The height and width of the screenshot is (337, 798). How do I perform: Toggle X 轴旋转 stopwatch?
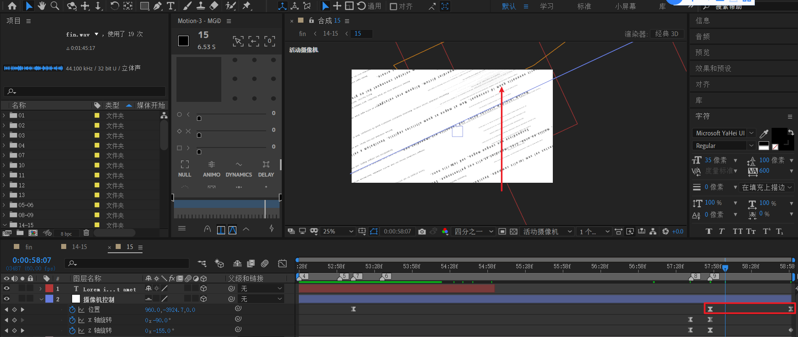coord(72,320)
